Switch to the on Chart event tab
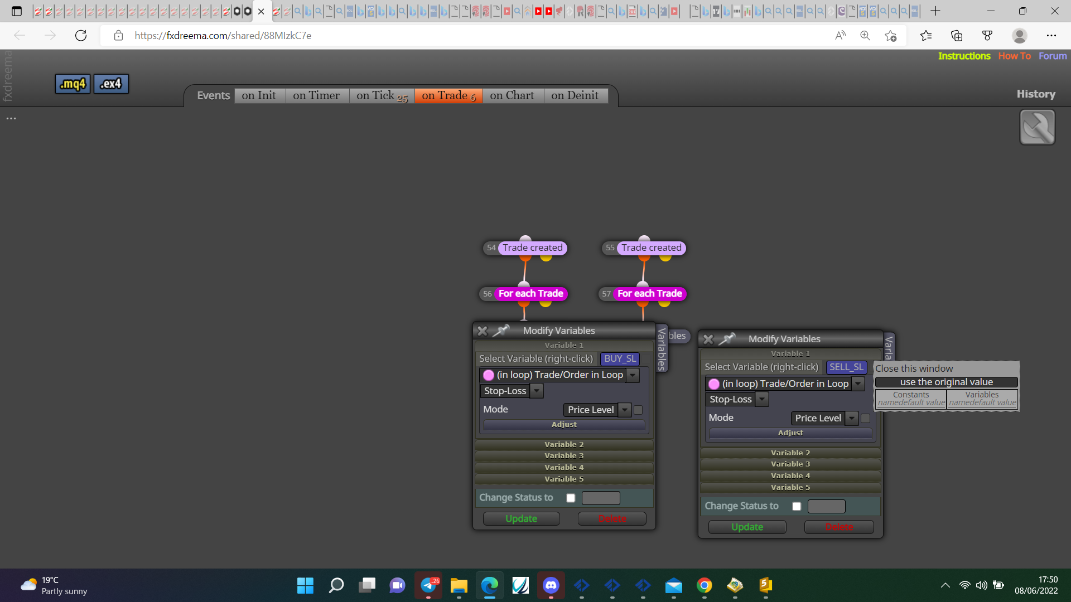This screenshot has height=602, width=1071. 512,95
